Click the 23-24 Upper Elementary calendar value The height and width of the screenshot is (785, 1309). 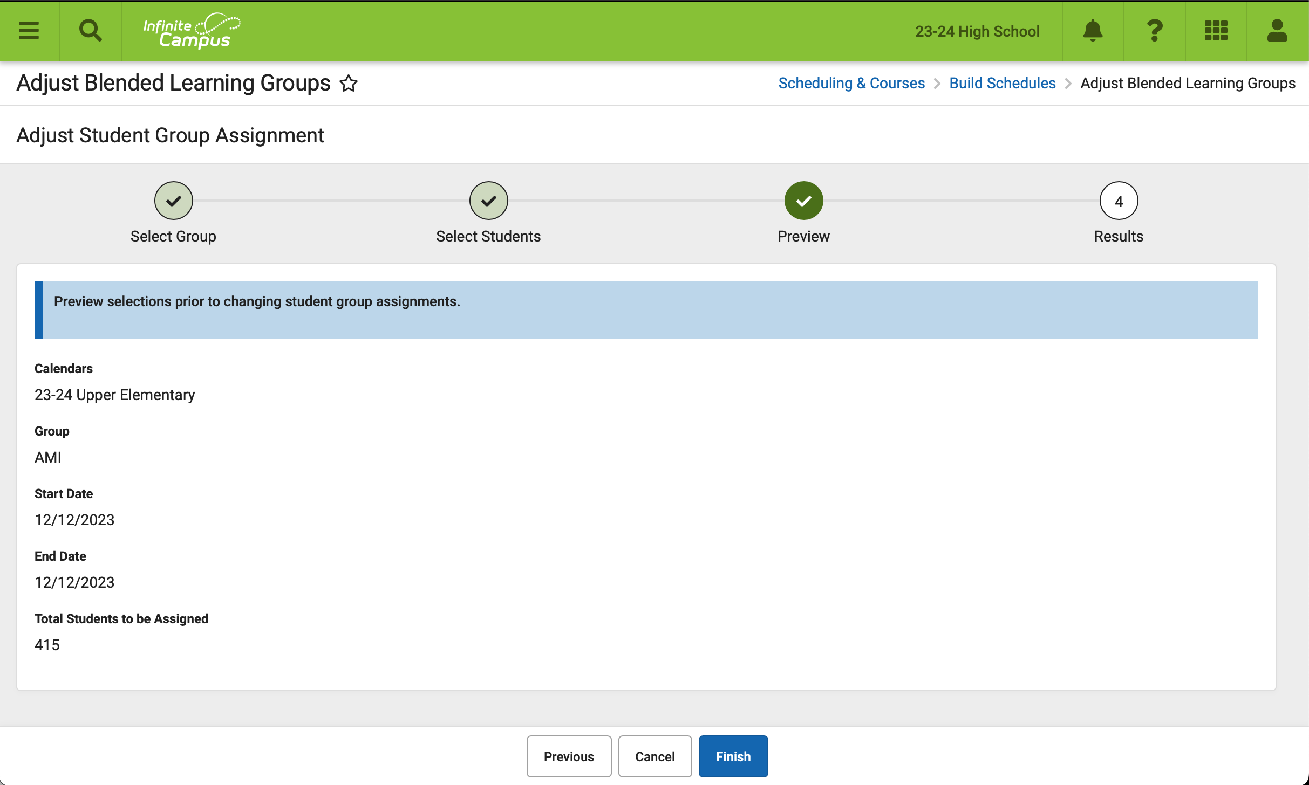[114, 395]
